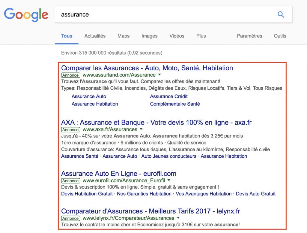Click Assurance Auto link in AXA ad

(x=120, y=156)
